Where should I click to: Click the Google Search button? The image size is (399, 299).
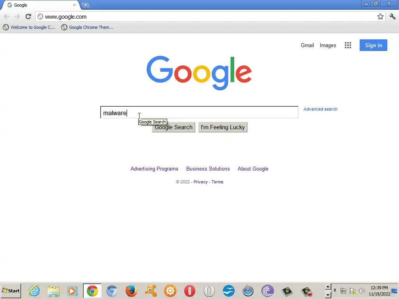click(173, 127)
